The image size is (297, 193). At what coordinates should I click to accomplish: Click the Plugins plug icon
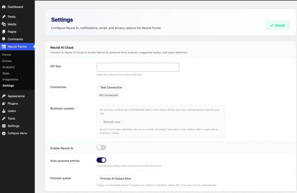[x=4, y=104]
